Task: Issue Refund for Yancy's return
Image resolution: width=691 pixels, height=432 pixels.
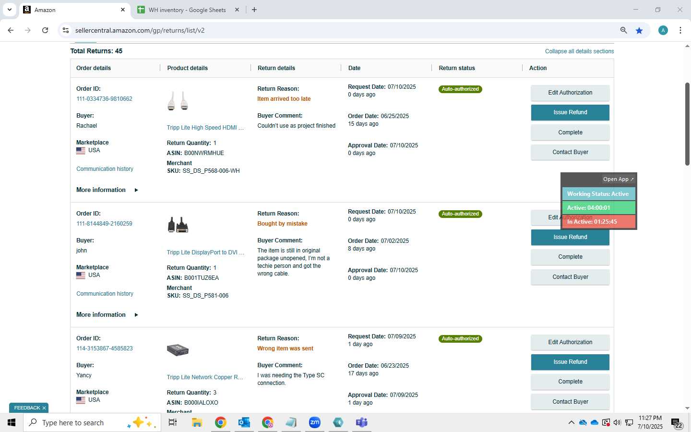Action: point(570,362)
